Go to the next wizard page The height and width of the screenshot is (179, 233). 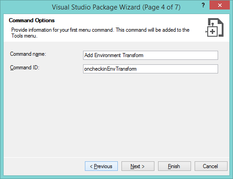(138, 166)
